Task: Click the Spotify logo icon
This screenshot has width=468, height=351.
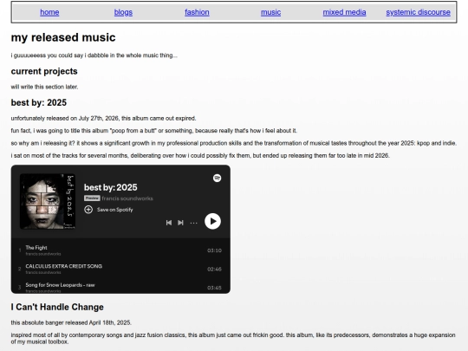Action: (x=217, y=179)
